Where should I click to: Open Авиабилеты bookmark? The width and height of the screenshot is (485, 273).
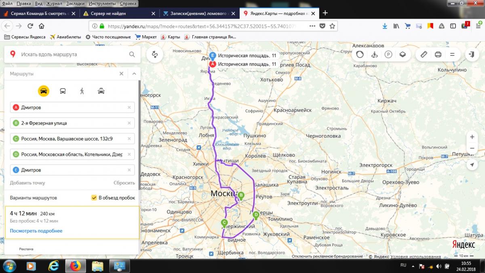65,37
